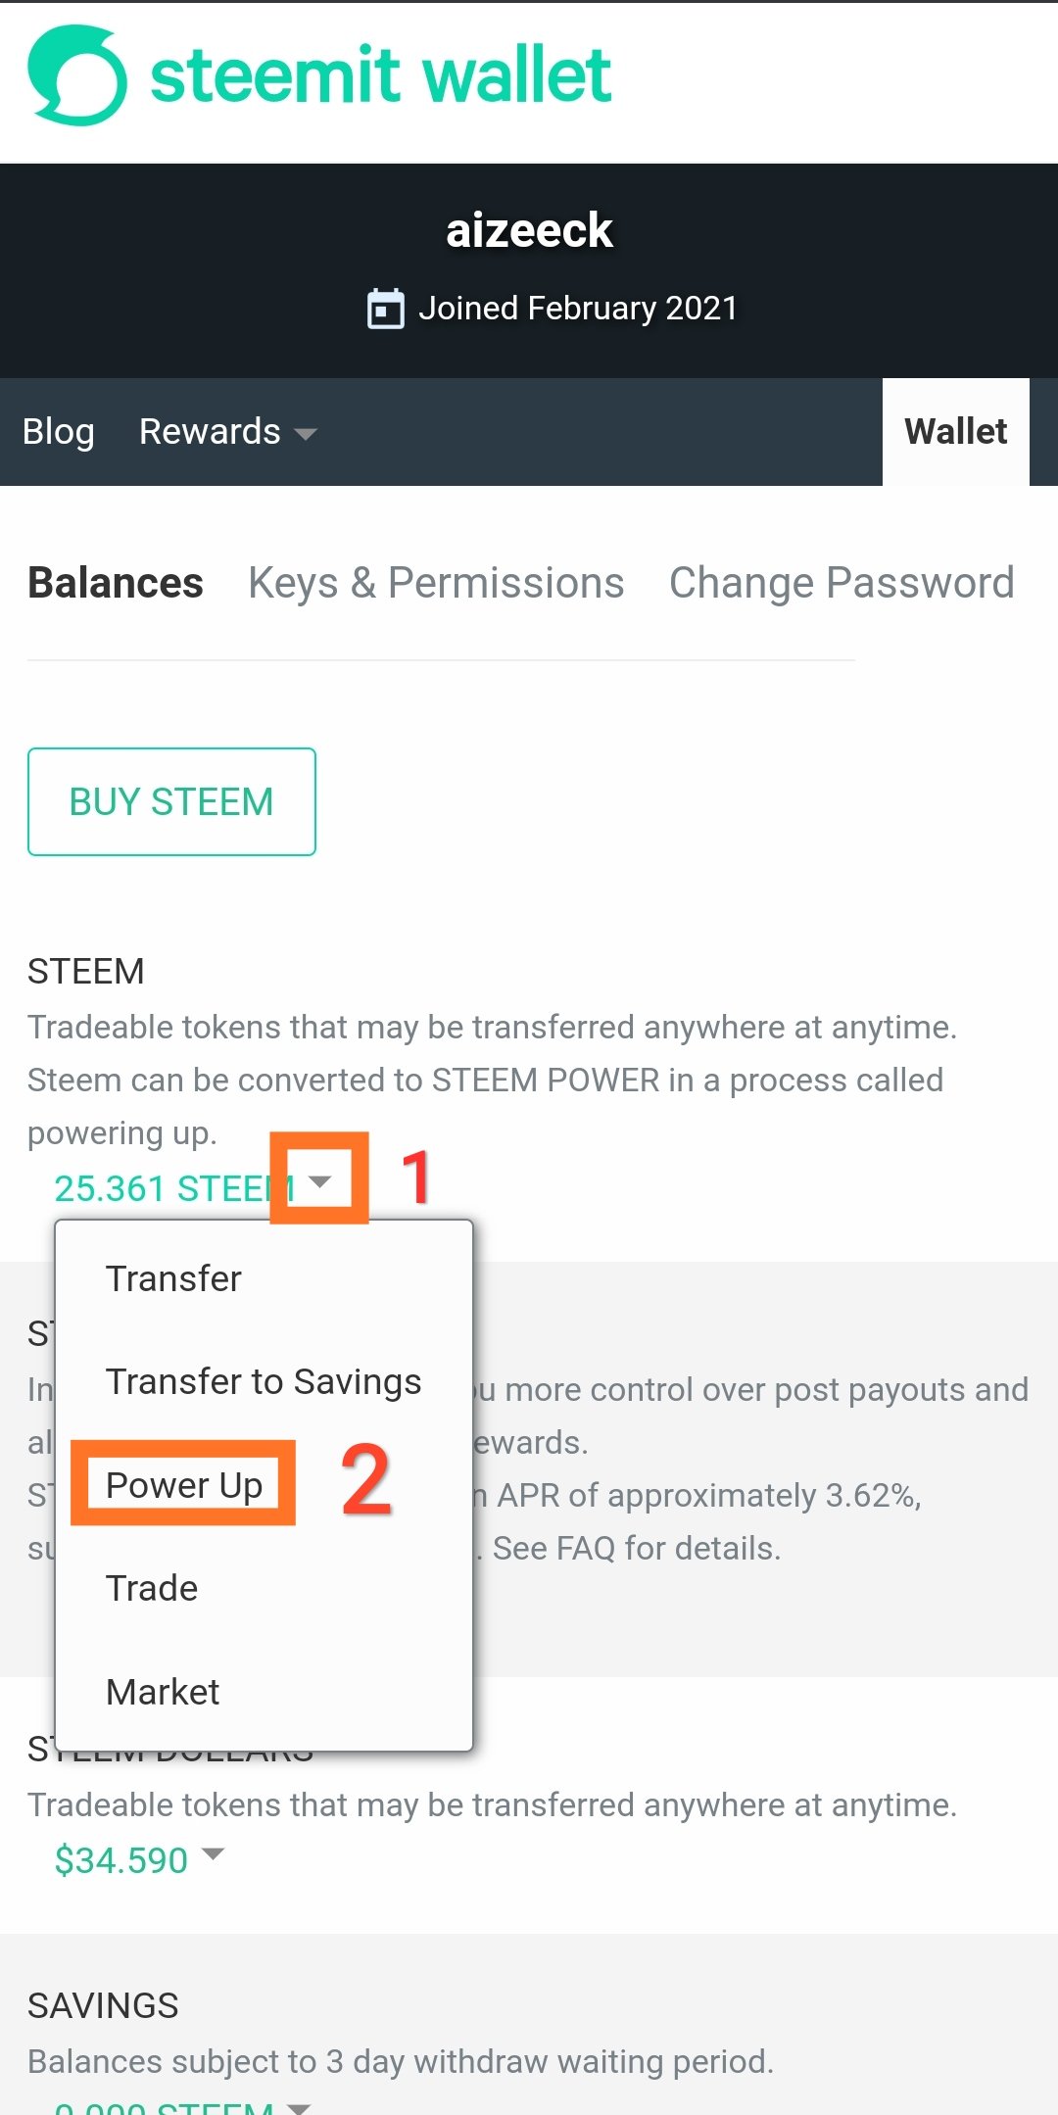Open the 25.361 STEEM dropdown arrow
Image resolution: width=1058 pixels, height=2115 pixels.
coord(319,1181)
